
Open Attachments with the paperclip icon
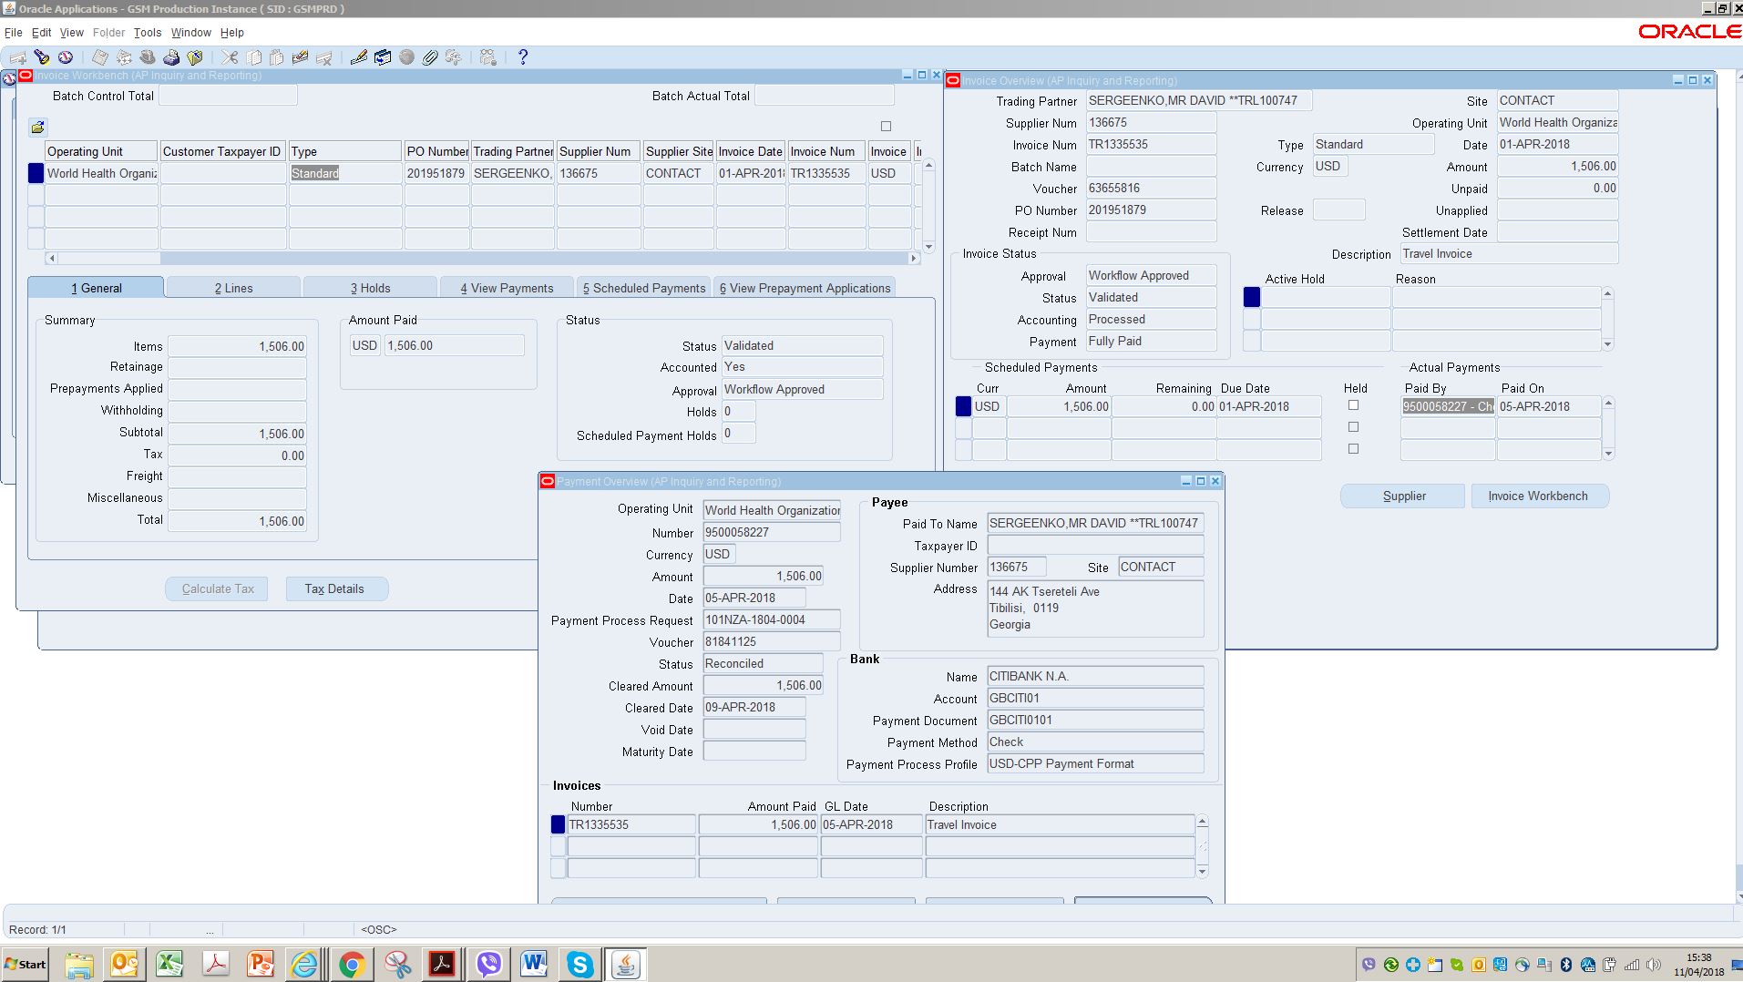pyautogui.click(x=430, y=57)
